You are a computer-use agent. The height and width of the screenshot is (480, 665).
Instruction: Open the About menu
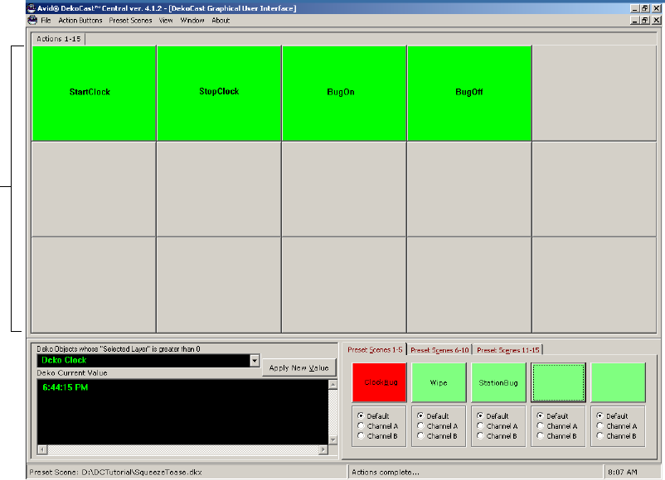[221, 21]
